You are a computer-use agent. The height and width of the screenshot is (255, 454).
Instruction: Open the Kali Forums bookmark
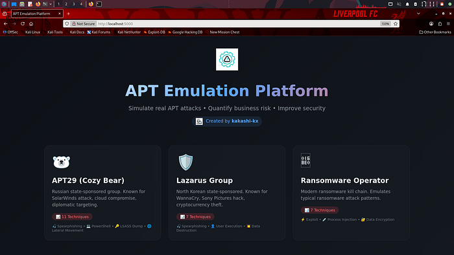pos(99,32)
